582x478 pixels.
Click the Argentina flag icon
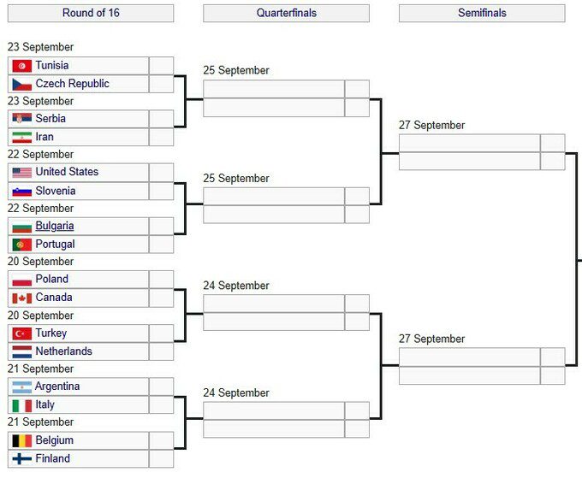(22, 387)
